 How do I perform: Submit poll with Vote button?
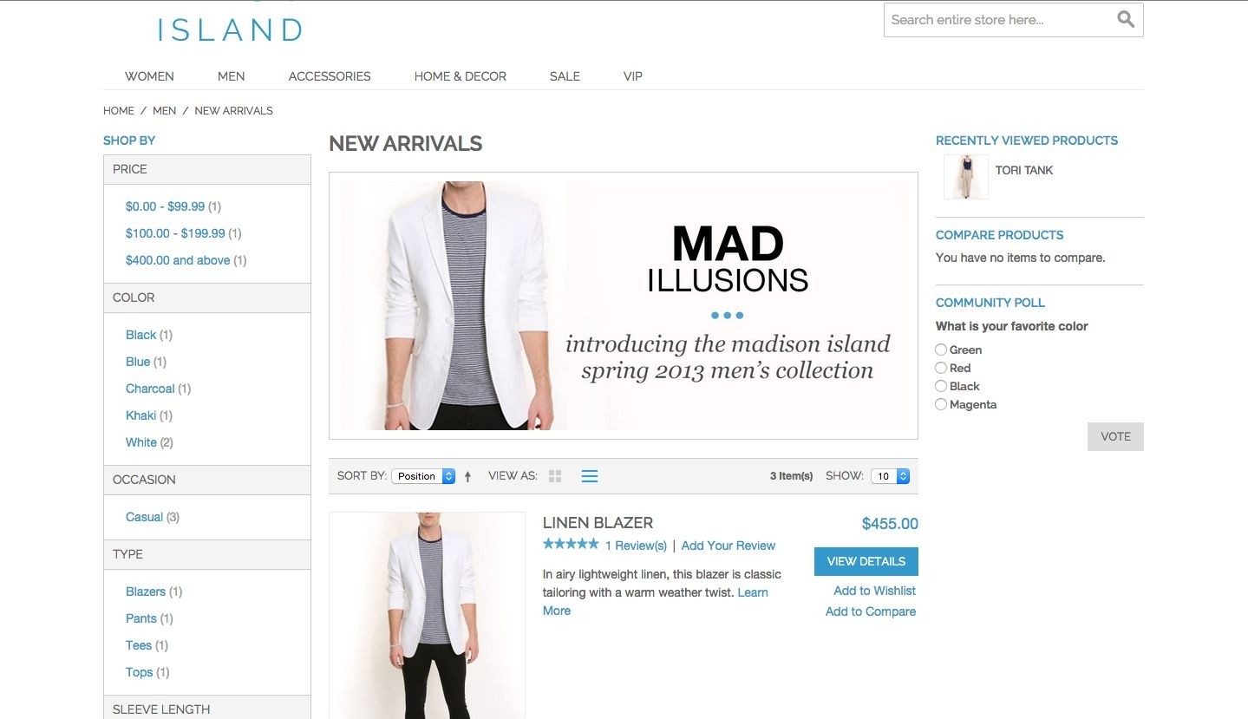pyautogui.click(x=1115, y=436)
